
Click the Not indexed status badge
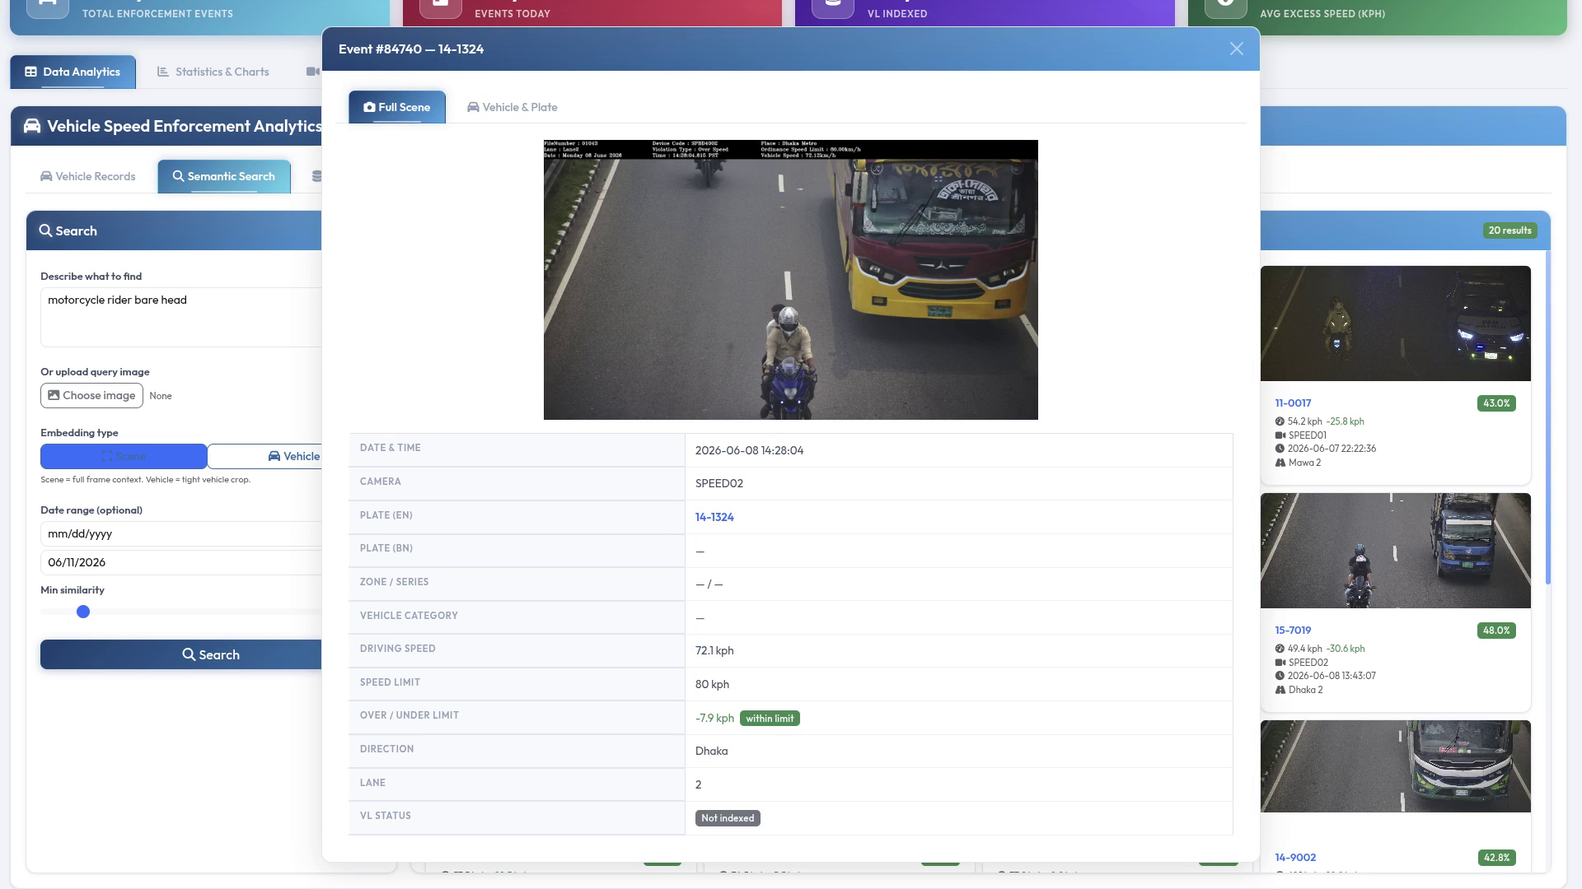[x=728, y=818]
